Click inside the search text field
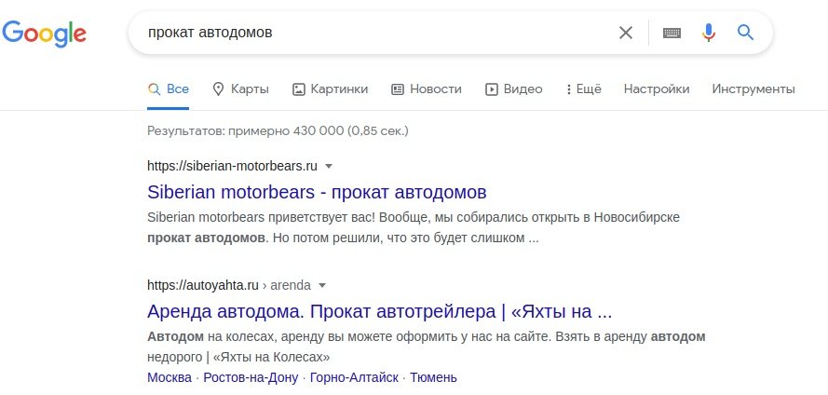828x395 pixels. pos(373,33)
